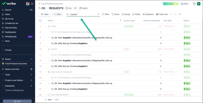Image resolution: width=203 pixels, height=103 pixels.
Task: Open row 9 SKU Set up item
Action: (71, 43)
